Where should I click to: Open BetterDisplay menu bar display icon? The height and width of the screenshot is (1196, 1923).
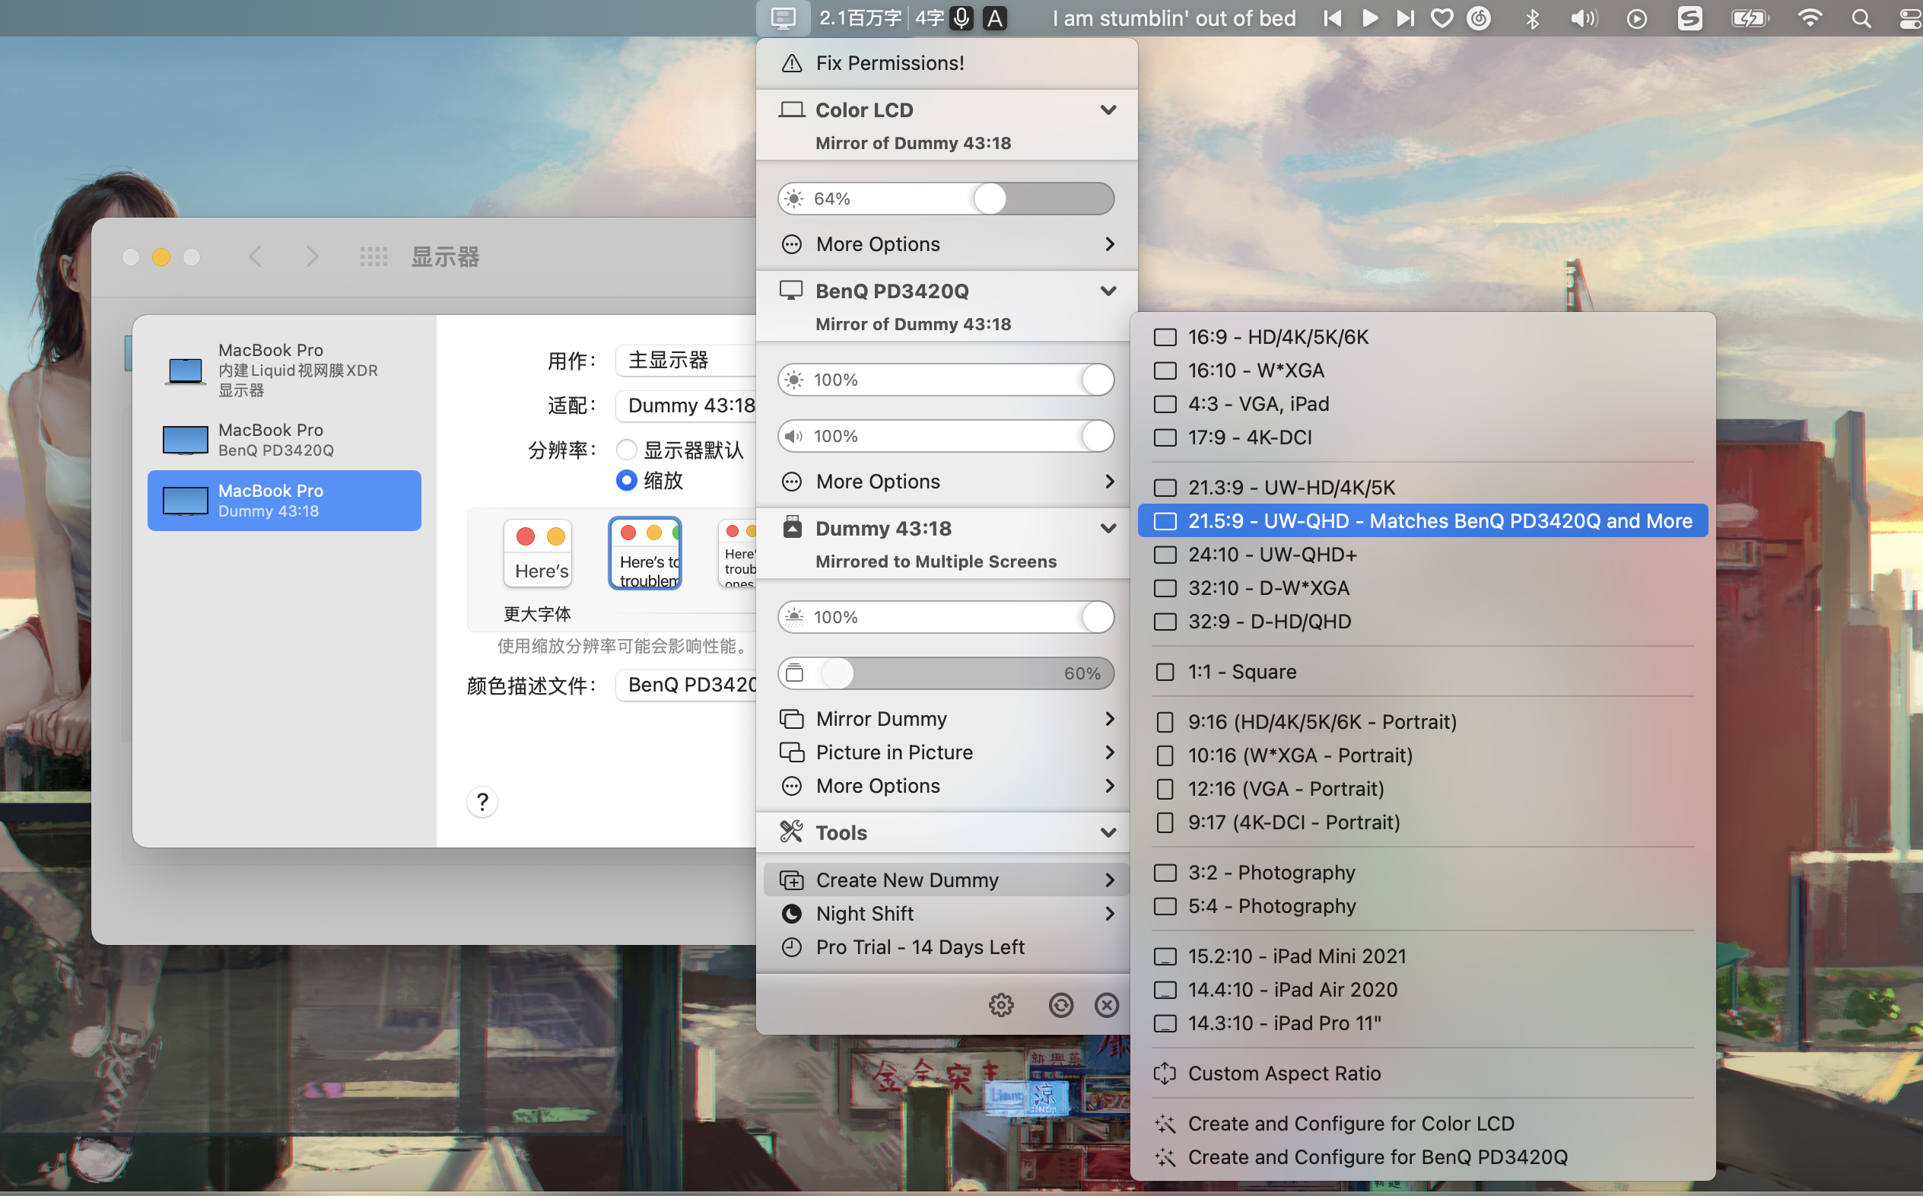click(x=783, y=18)
